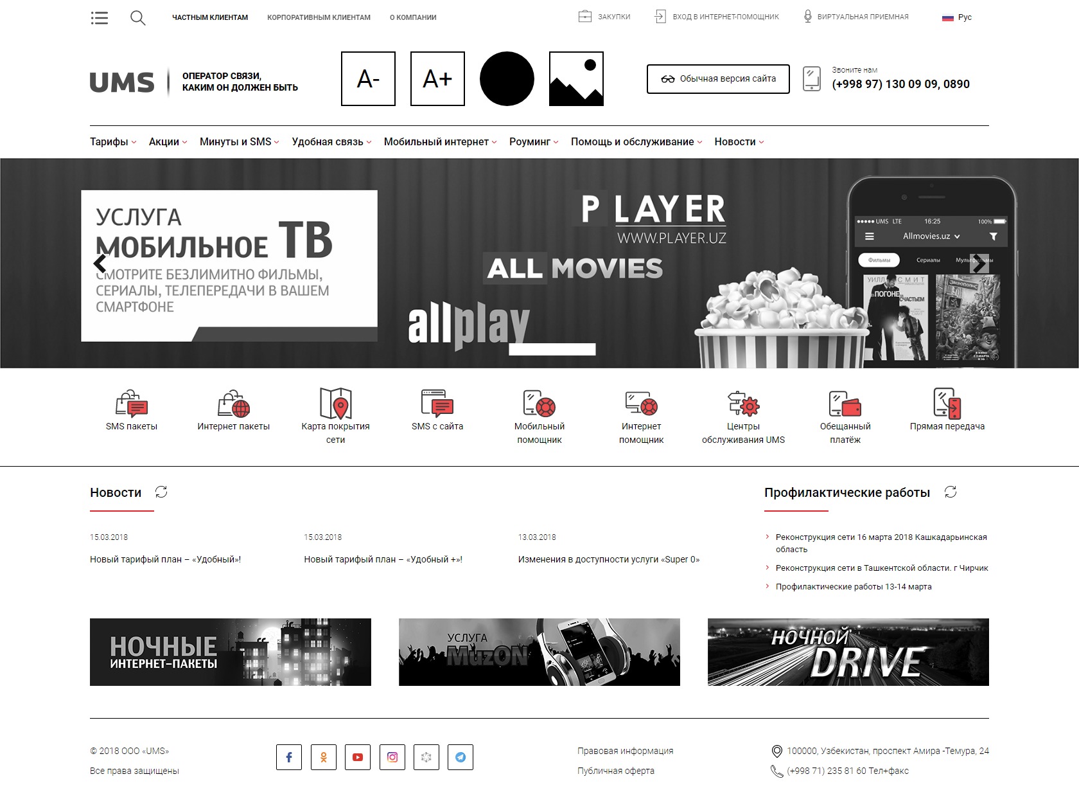Click the Интернет-помощник login door icon
This screenshot has height=808, width=1079.
pos(660,17)
